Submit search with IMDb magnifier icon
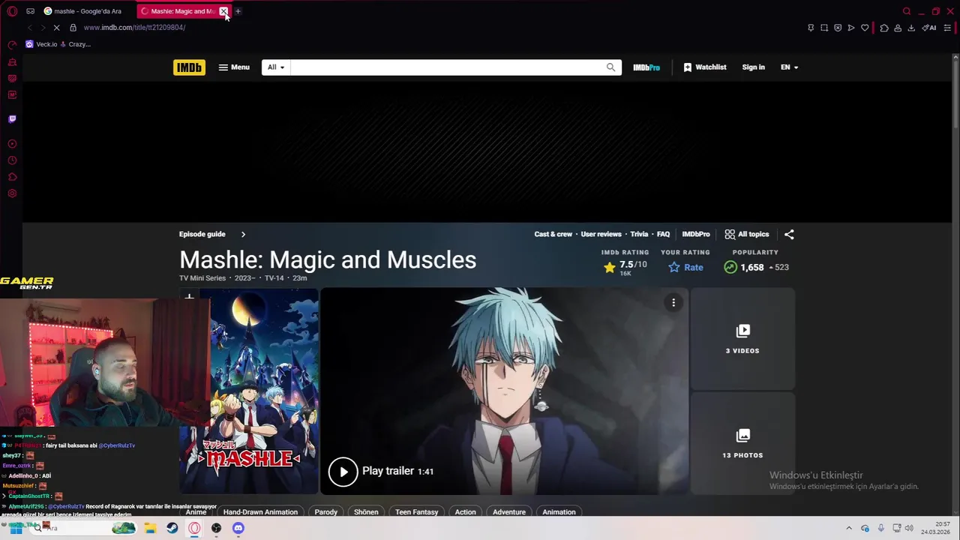Viewport: 960px width, 540px height. click(x=610, y=67)
